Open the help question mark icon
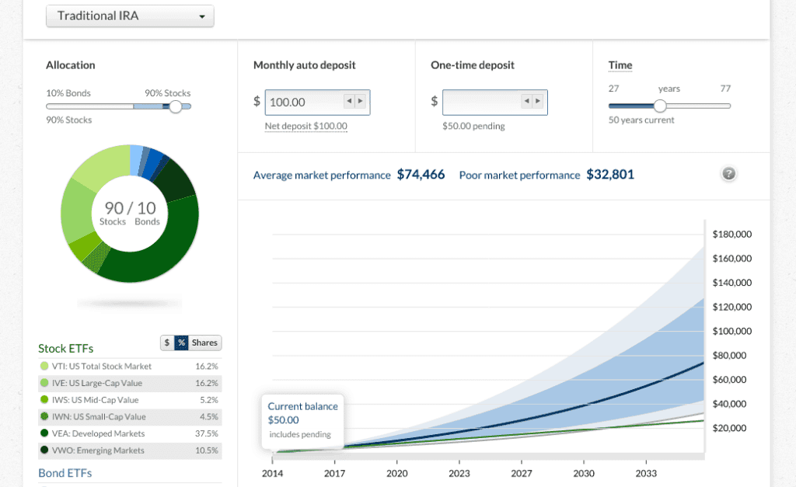This screenshot has width=796, height=487. pyautogui.click(x=728, y=174)
